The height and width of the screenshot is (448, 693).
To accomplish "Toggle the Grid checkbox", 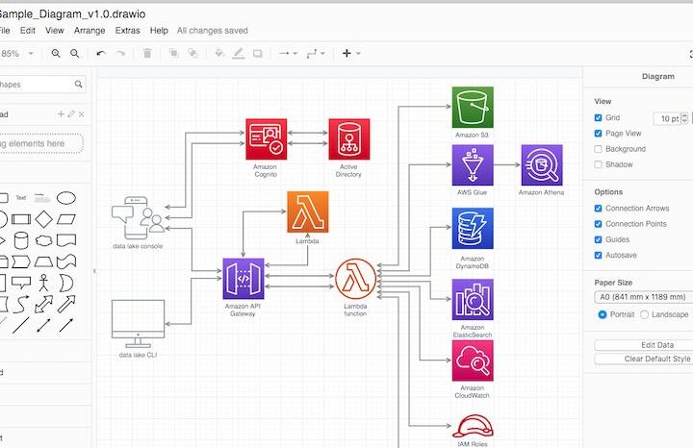I will pyautogui.click(x=598, y=117).
